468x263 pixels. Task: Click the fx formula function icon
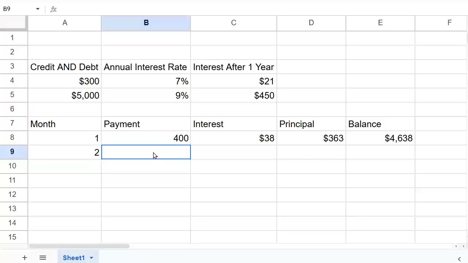pyautogui.click(x=53, y=9)
